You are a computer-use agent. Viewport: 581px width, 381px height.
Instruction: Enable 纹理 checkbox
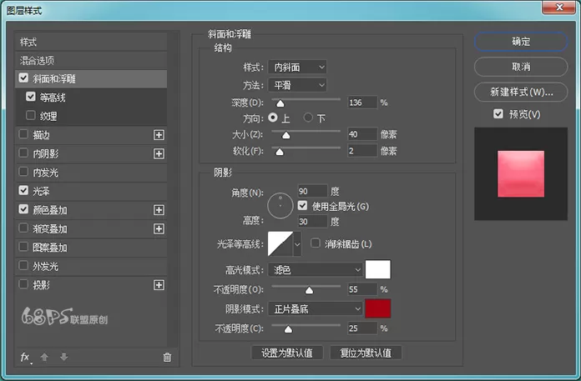click(x=31, y=115)
